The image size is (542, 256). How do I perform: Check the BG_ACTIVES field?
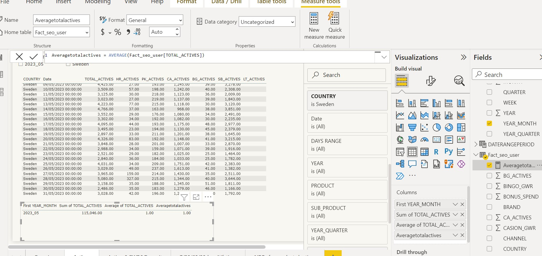pos(489,176)
